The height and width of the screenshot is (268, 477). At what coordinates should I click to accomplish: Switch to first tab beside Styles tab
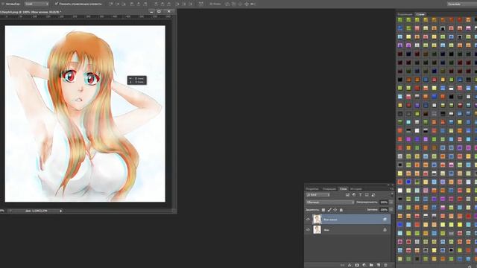click(405, 14)
